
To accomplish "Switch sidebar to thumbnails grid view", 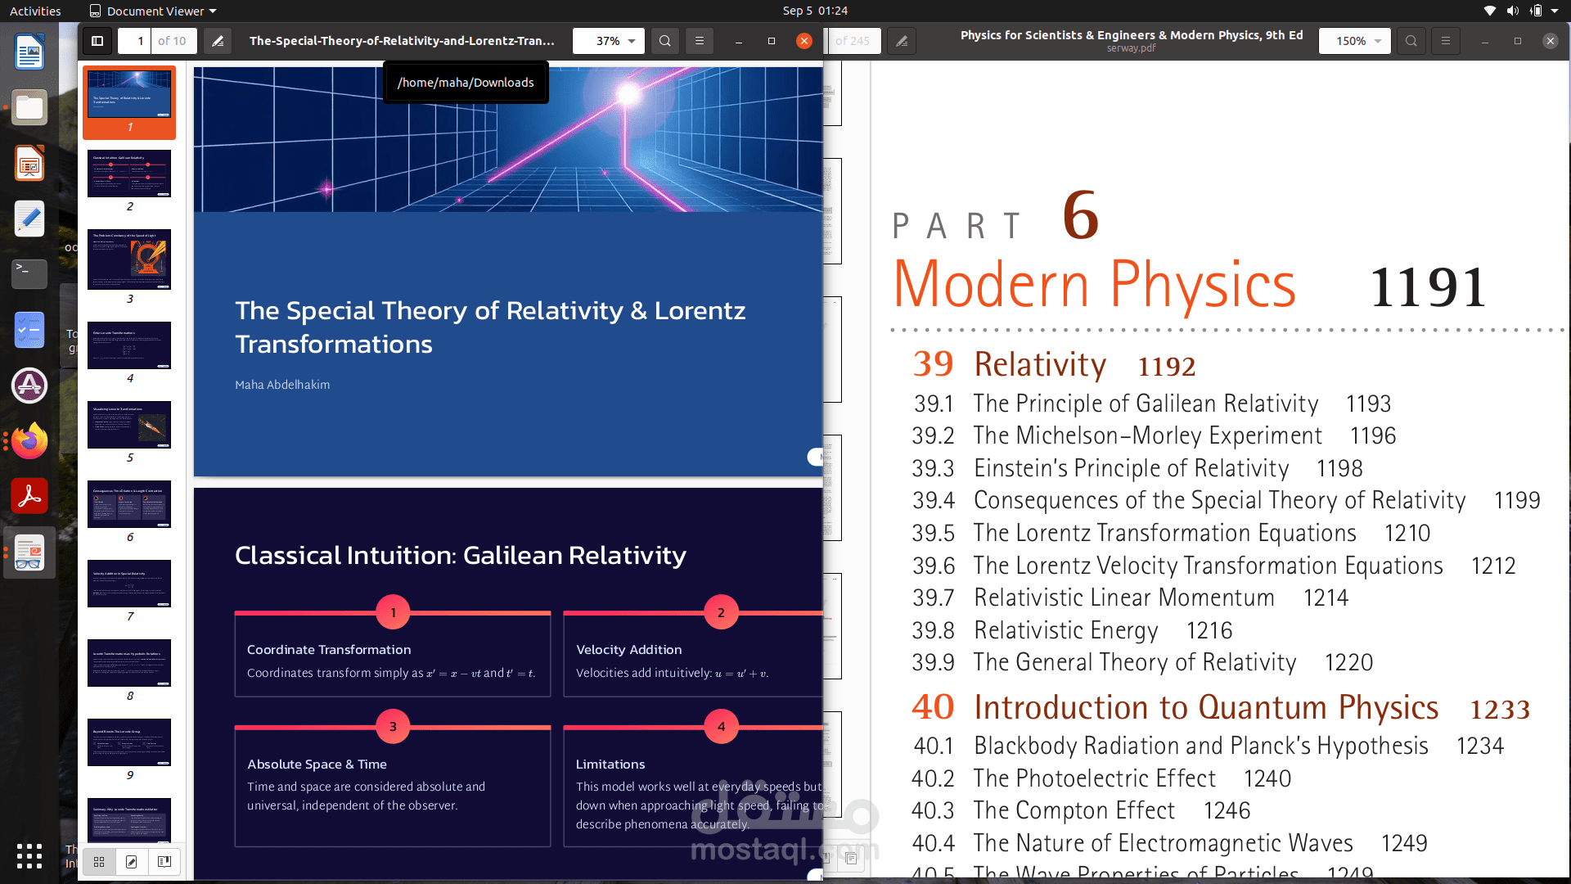I will 99,861.
